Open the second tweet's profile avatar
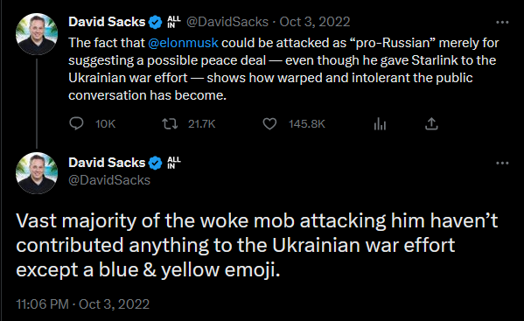The image size is (524, 321). [x=37, y=173]
